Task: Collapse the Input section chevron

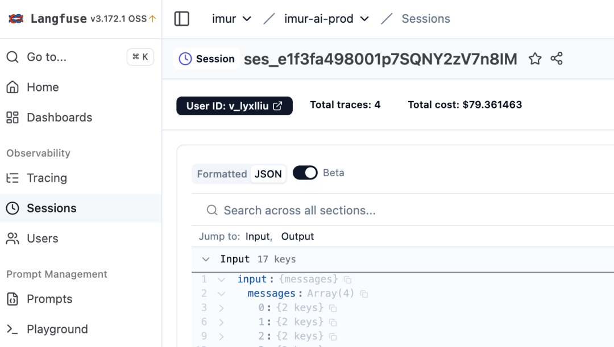Action: point(206,259)
